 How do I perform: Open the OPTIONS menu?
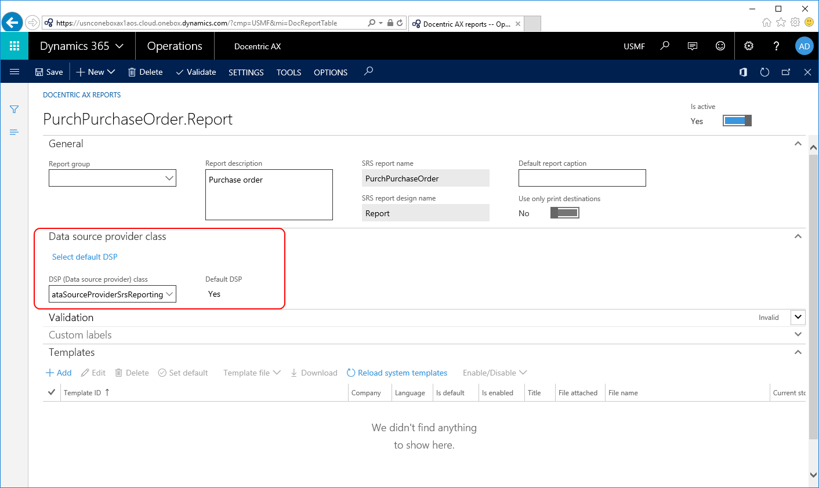331,72
